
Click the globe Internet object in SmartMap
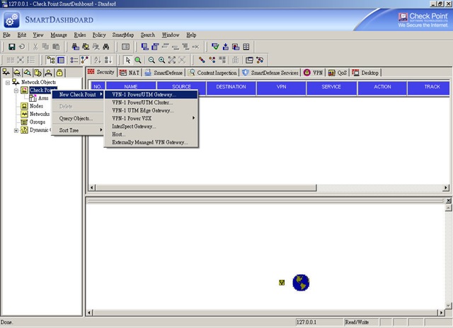(x=301, y=283)
